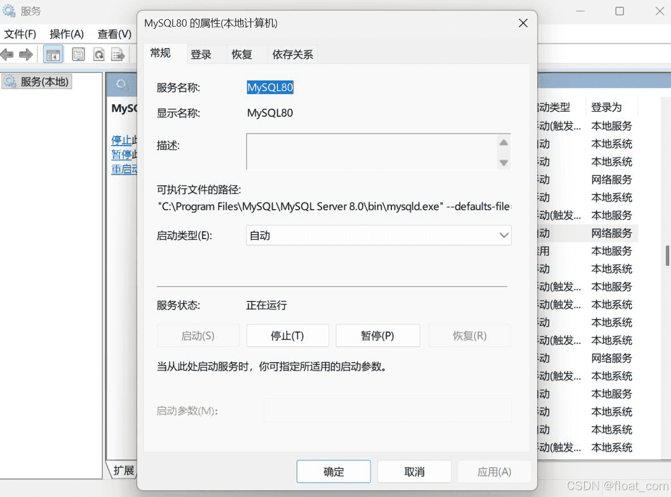Click the highlighted MySQL80 service name
The width and height of the screenshot is (671, 497).
(270, 87)
